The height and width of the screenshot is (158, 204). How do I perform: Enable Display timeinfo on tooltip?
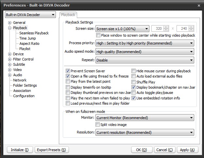68,87
